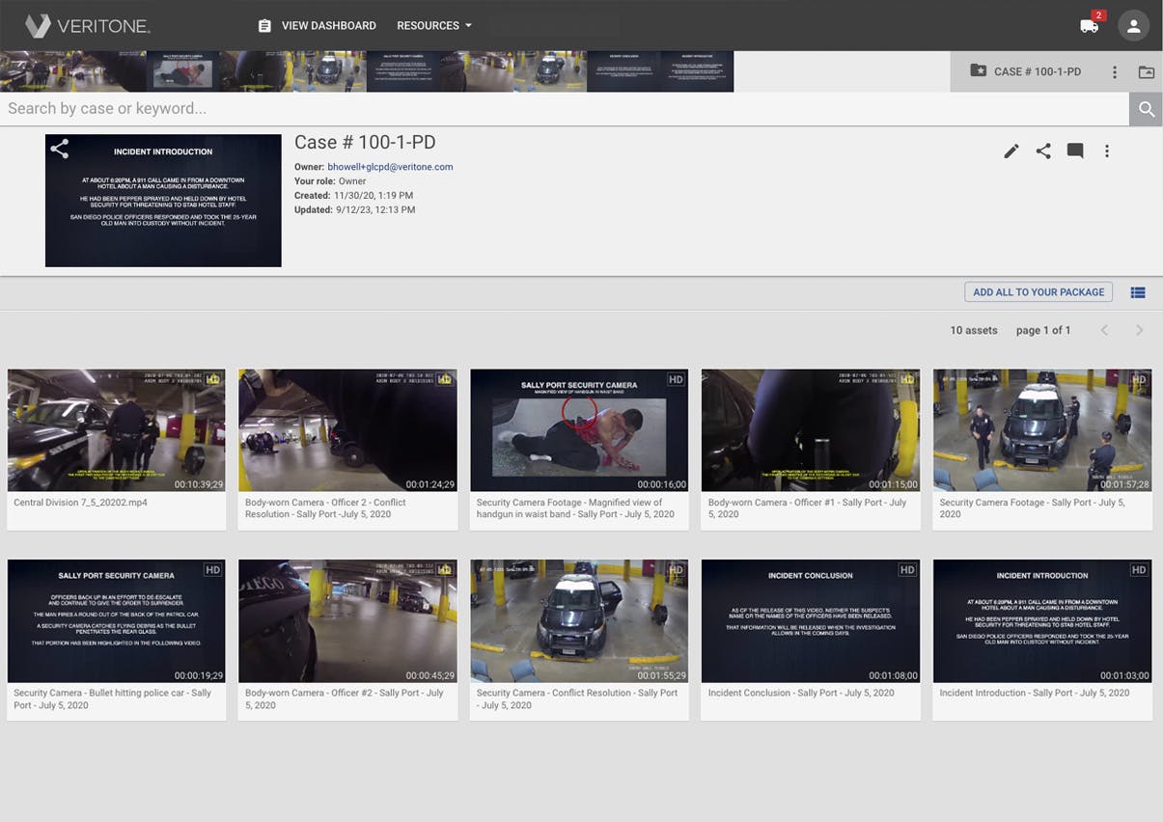Click the edit pencil icon for case
The image size is (1163, 822).
[1011, 151]
